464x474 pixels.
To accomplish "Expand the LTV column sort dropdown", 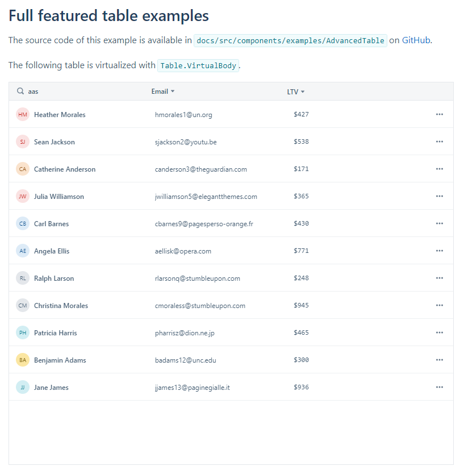I will click(x=303, y=92).
